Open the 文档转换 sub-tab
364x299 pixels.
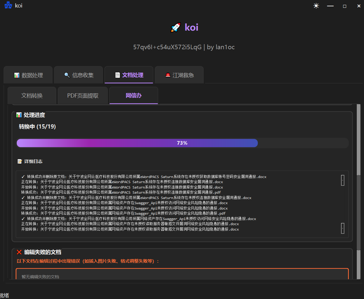[32, 96]
